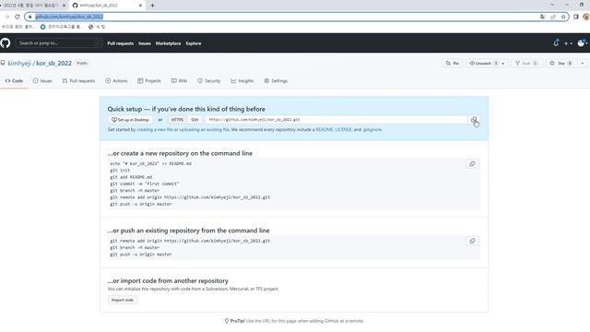Open the globe-icon bookmark in bookmarks bar
The image size is (590, 332).
(97, 27)
